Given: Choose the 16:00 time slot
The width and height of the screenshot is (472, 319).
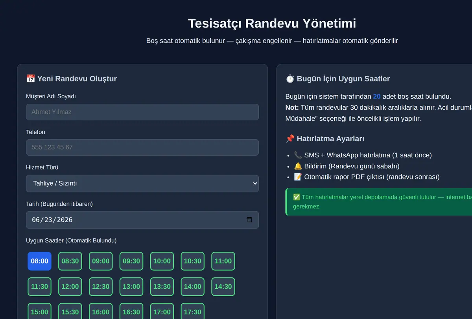Looking at the screenshot, I should 101,311.
